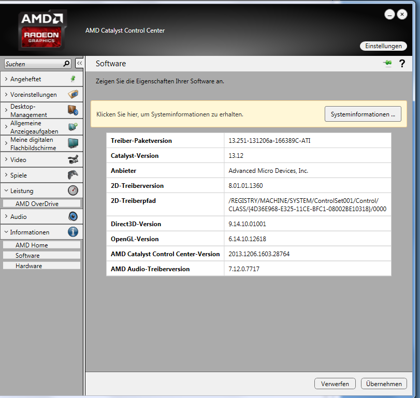Click the Allgemeine Anzeigeaufgaben monitor icon
420x398 pixels.
[73, 127]
